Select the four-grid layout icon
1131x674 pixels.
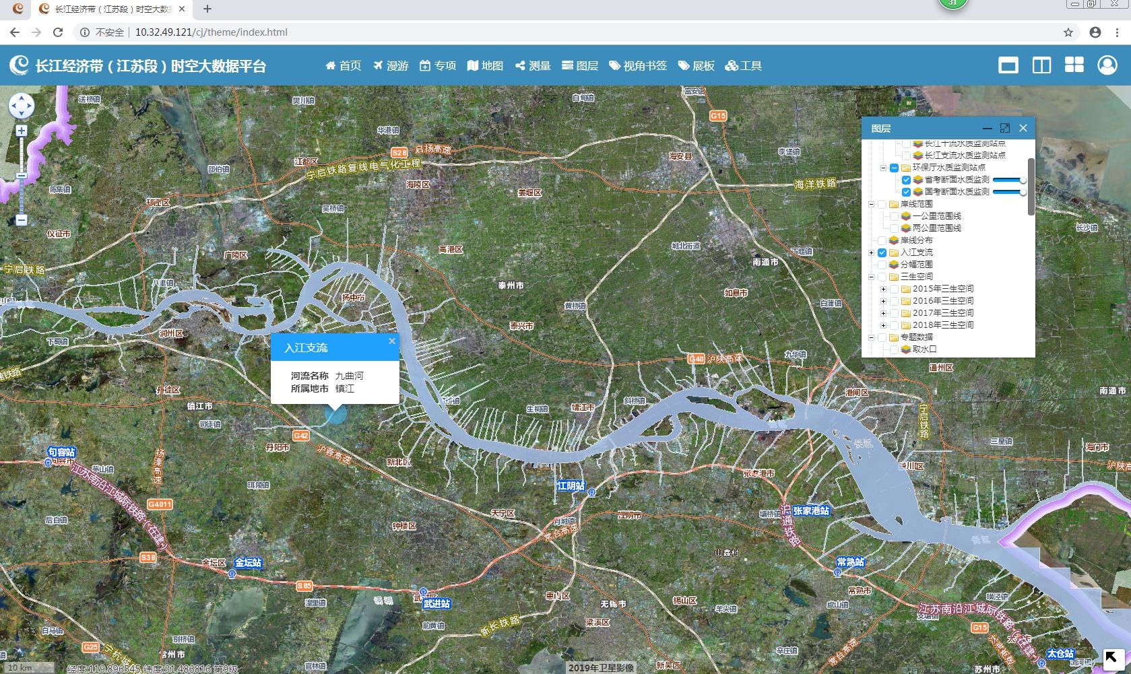(x=1074, y=65)
